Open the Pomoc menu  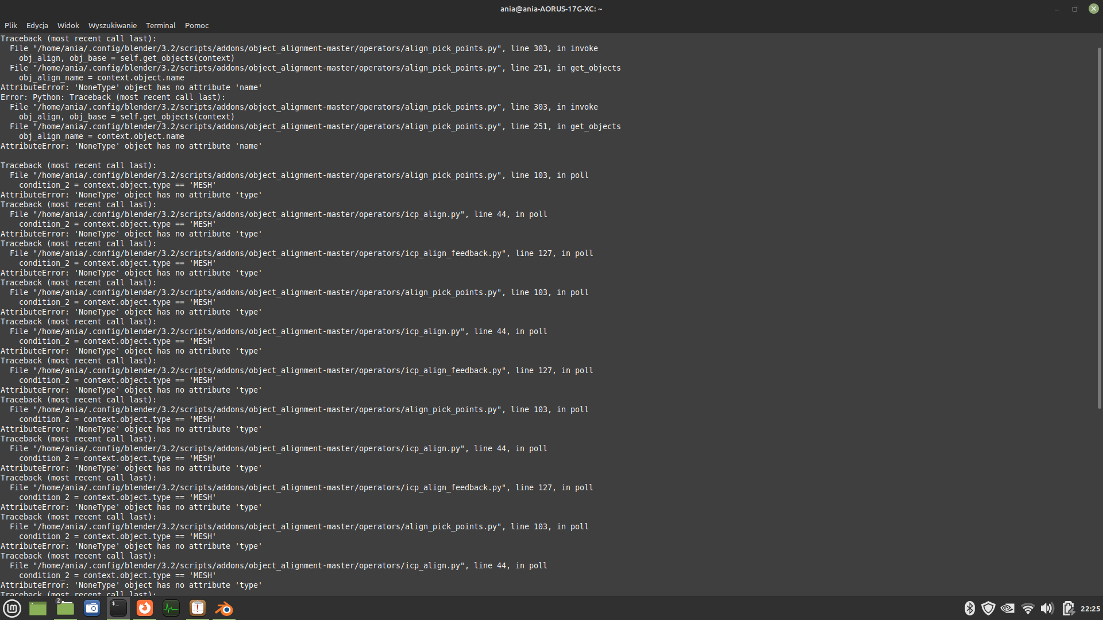coord(196,25)
